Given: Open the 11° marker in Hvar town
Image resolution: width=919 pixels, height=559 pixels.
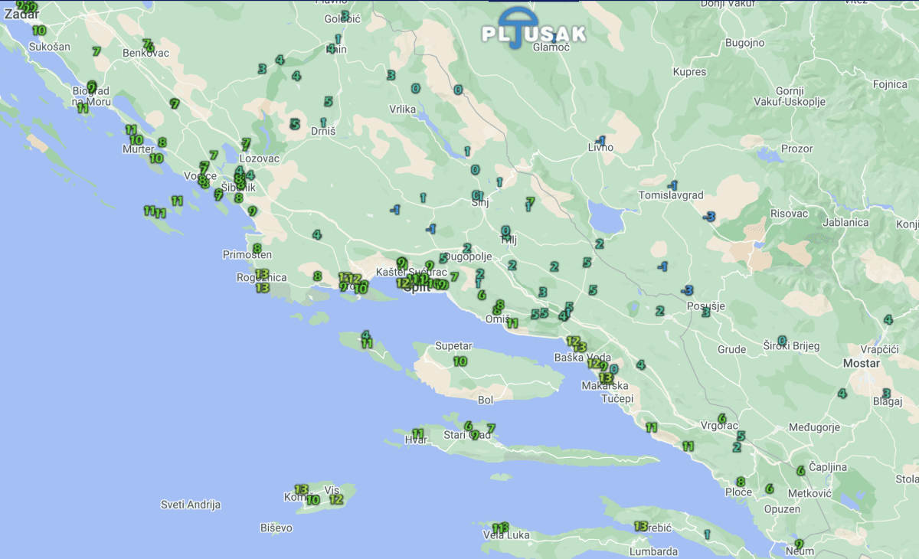Looking at the screenshot, I should point(417,433).
